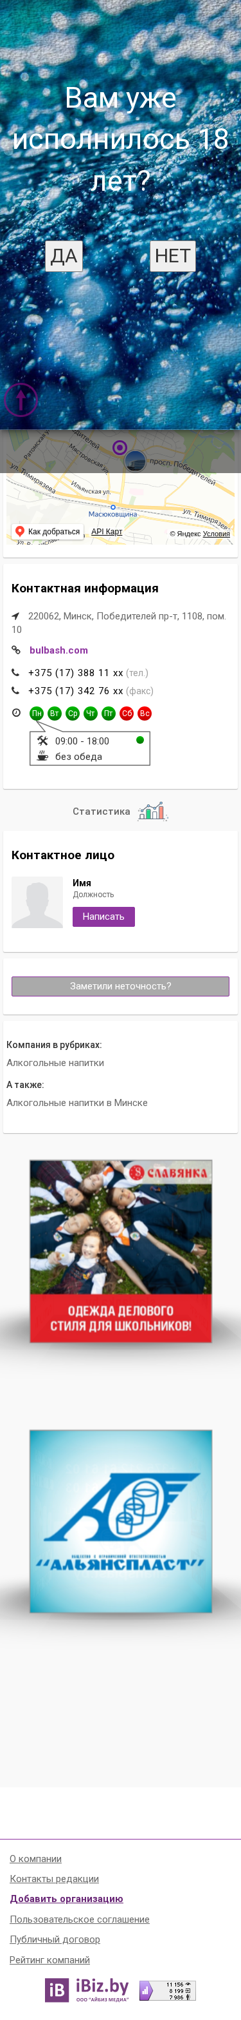Click the Масюковщина station marker on map
This screenshot has width=241, height=2020.
point(112,507)
